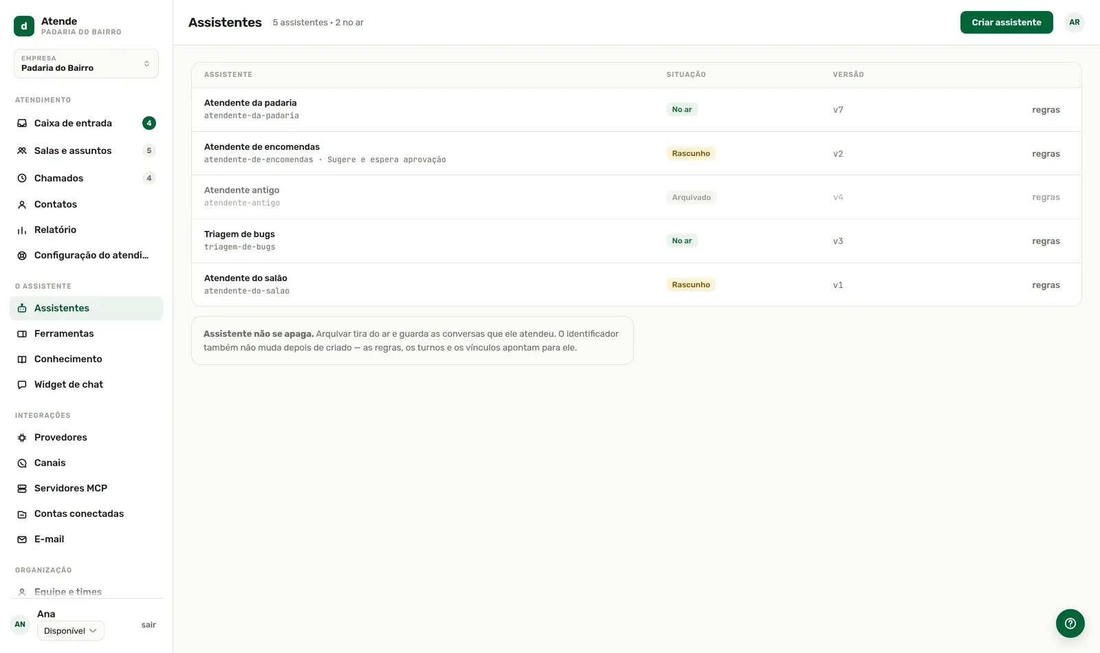Select the Atendente da padaria row name
Screen dimensions: 1100x653
(x=250, y=103)
